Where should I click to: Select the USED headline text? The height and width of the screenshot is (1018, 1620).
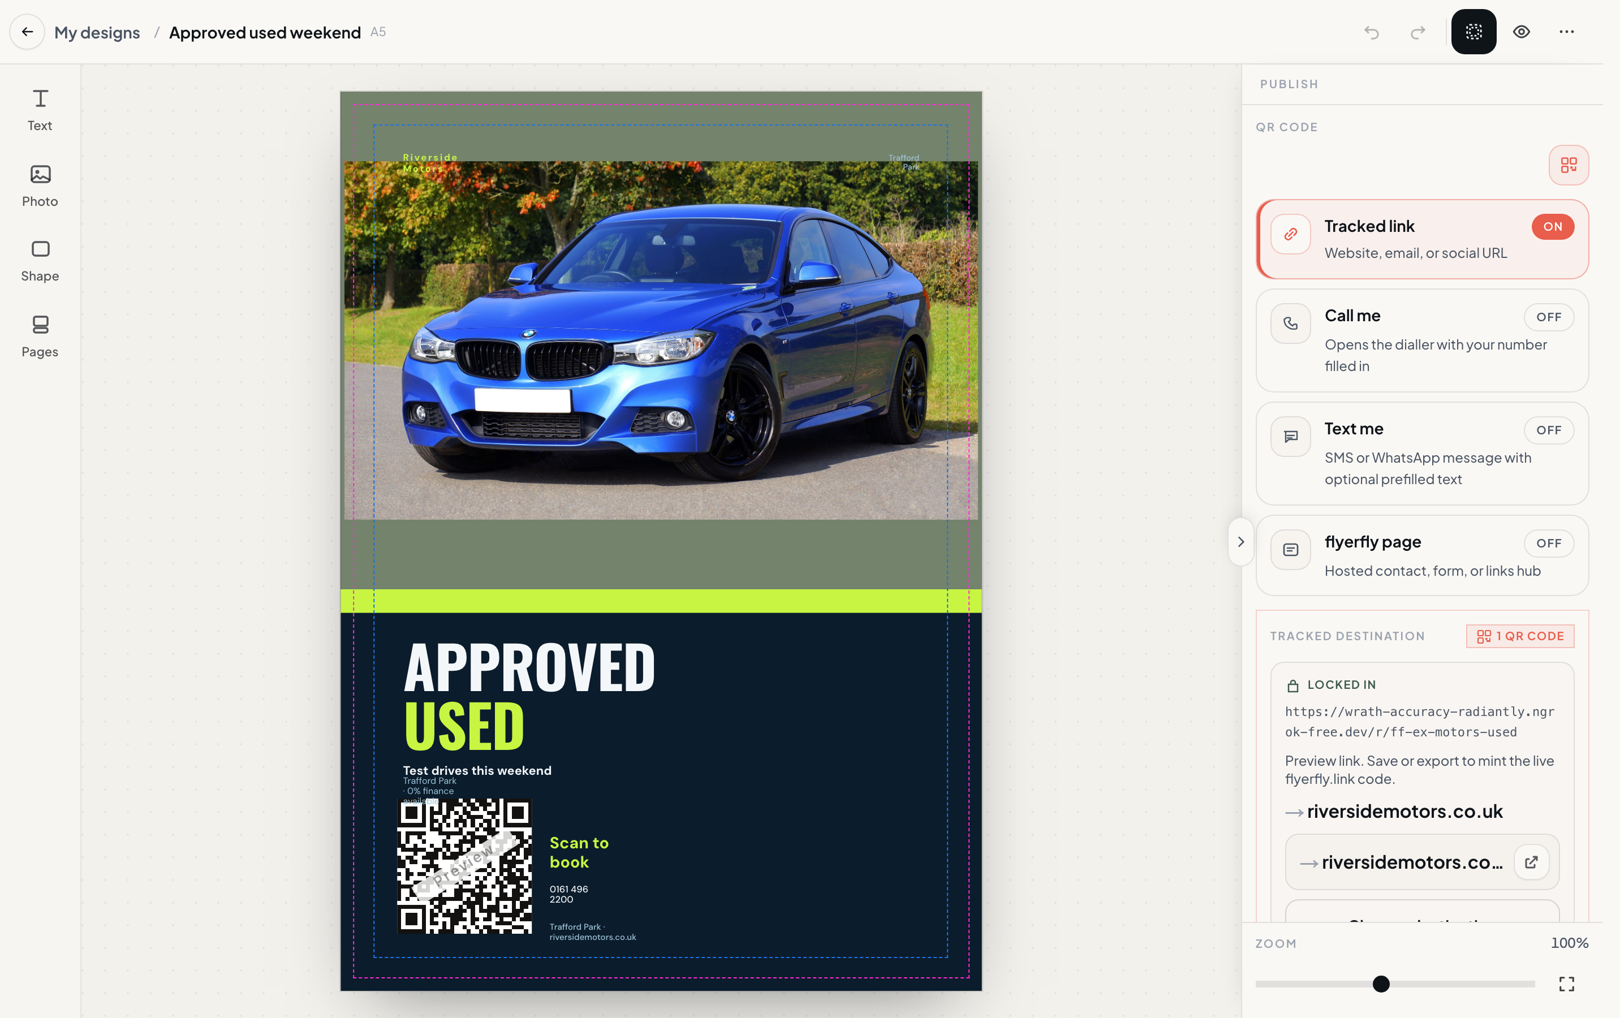point(463,726)
